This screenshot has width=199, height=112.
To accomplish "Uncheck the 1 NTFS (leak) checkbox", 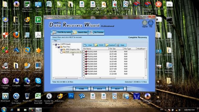I will click(56, 44).
